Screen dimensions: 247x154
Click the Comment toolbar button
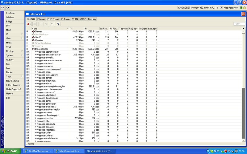(x=52, y=24)
